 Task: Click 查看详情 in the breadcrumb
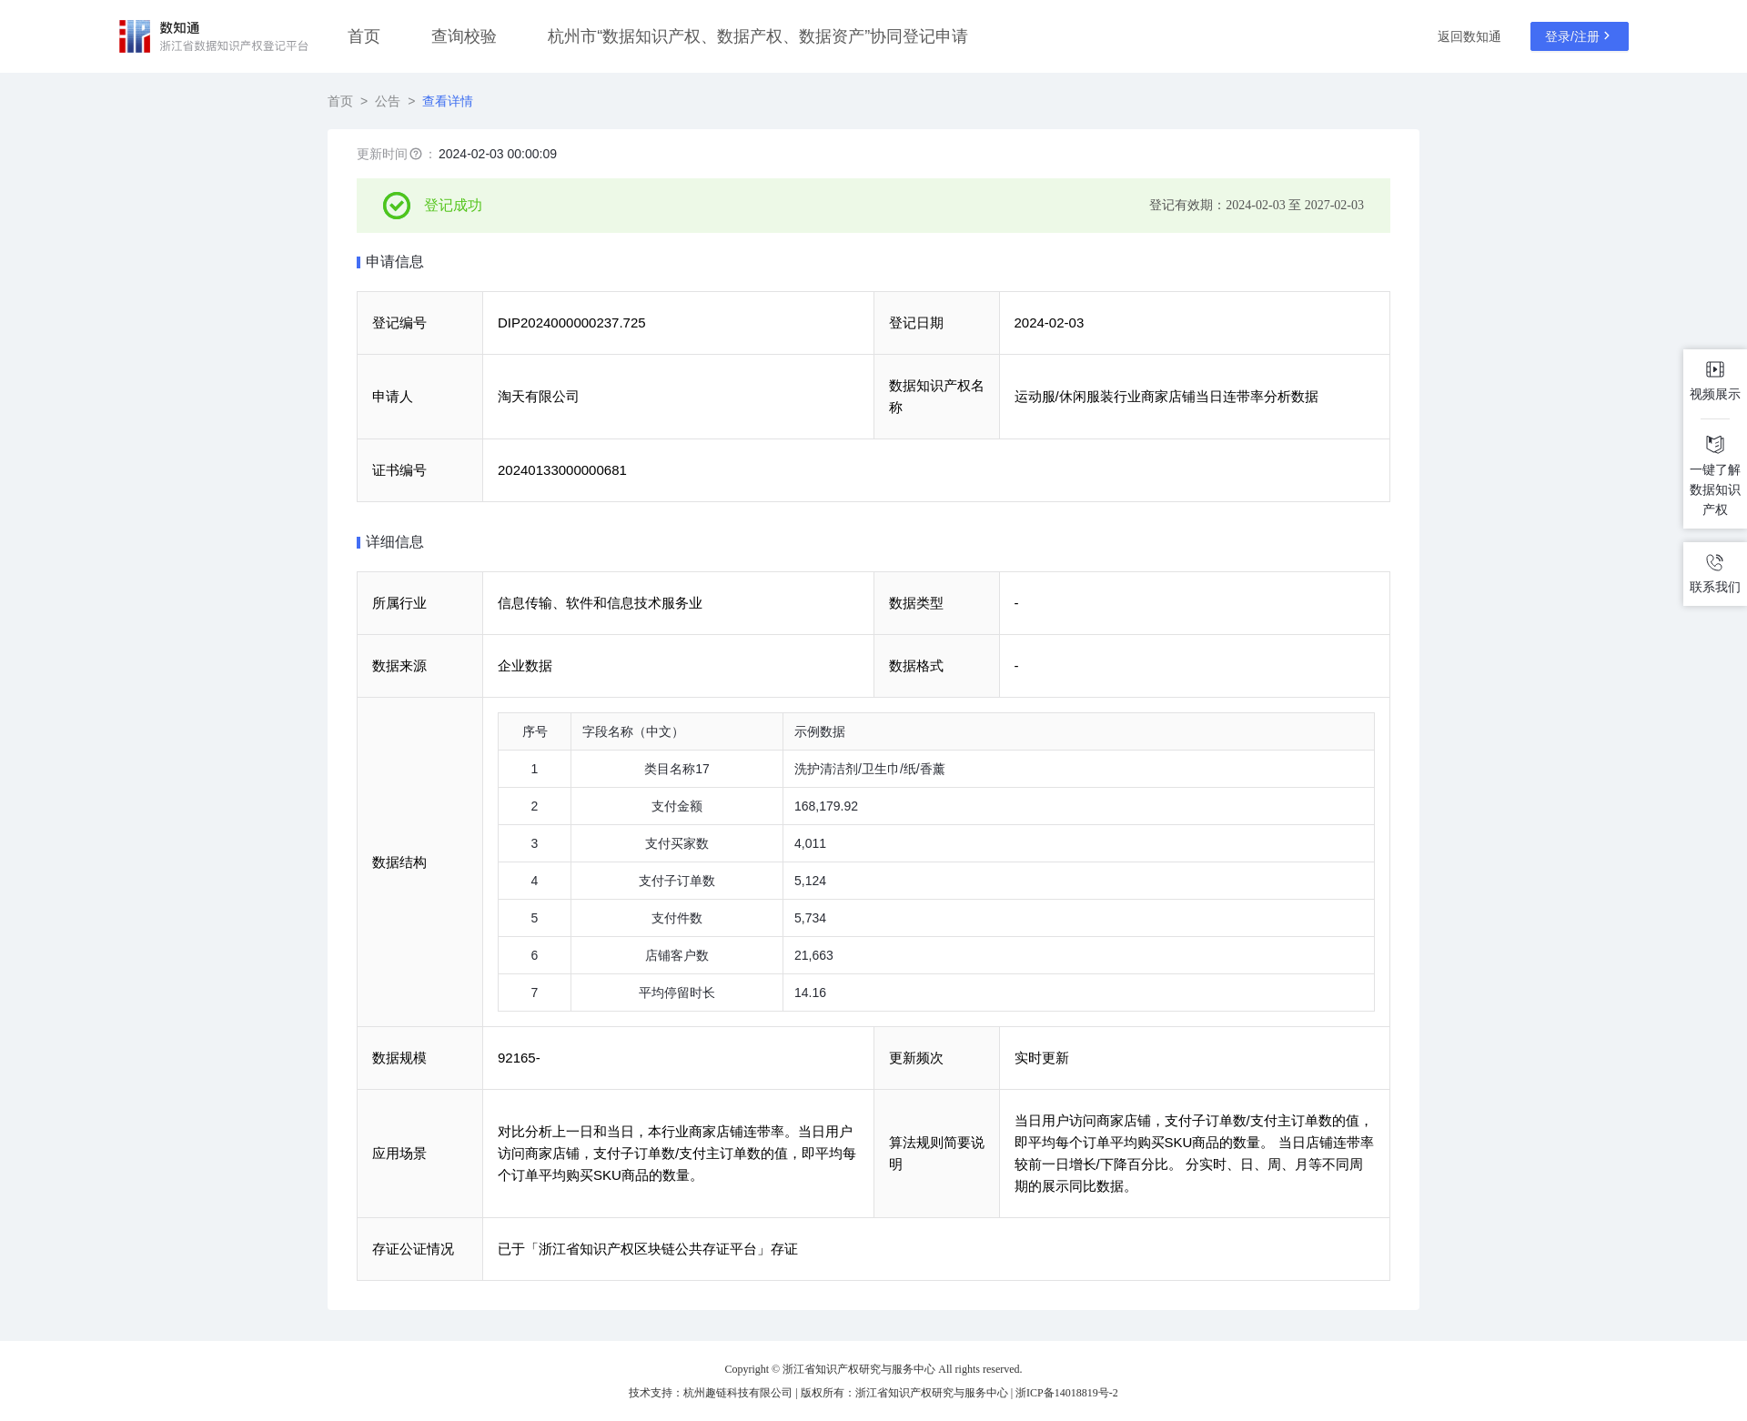point(448,101)
